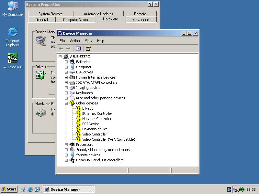Click the Human Interface Devices icon
Image resolution: width=259 pixels, height=194 pixels.
[72, 77]
